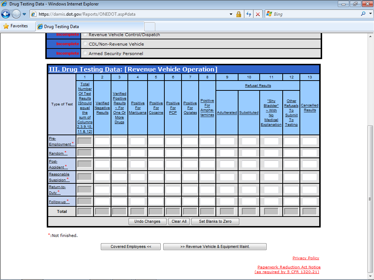The image size is (374, 280).
Task: Open the Privacy Policy link
Action: (x=306, y=258)
